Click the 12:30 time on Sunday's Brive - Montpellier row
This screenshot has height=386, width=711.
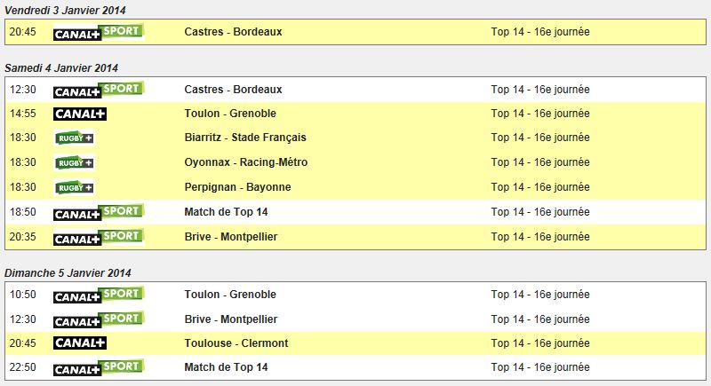23,319
